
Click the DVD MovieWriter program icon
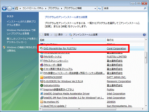click(42, 49)
